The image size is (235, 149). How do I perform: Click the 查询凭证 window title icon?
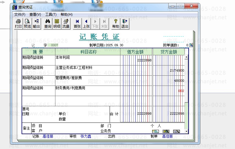click(x=15, y=7)
